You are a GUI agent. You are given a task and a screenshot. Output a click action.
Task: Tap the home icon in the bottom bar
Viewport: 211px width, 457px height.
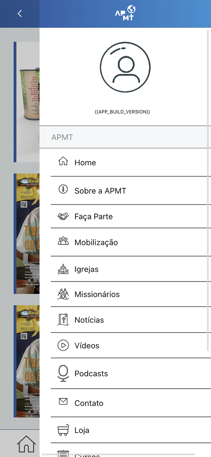pyautogui.click(x=26, y=444)
